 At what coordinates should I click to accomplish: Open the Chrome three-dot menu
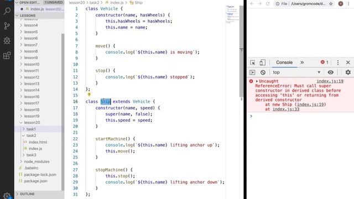click(x=348, y=4)
